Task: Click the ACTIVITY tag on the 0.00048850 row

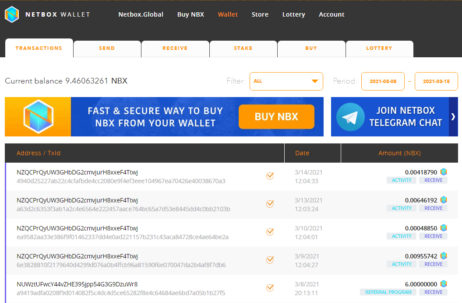Action: coord(401,236)
